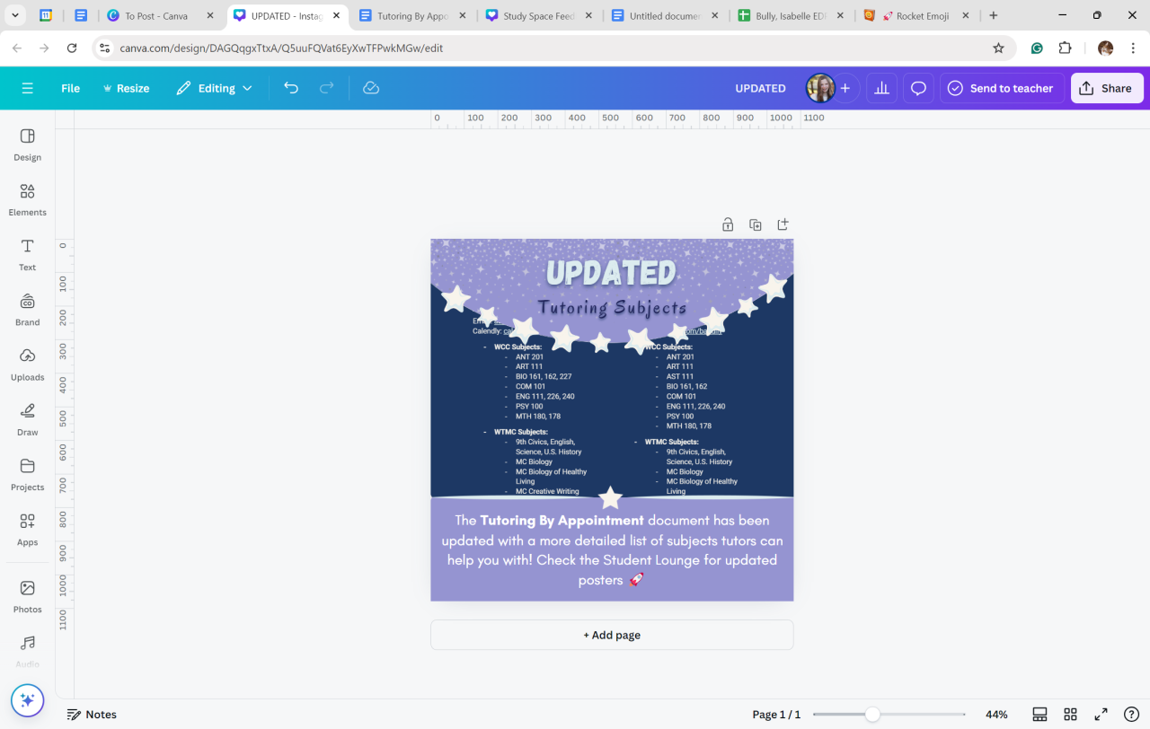This screenshot has height=729, width=1150.
Task: Open scroll view pages layout
Action: (x=1039, y=715)
